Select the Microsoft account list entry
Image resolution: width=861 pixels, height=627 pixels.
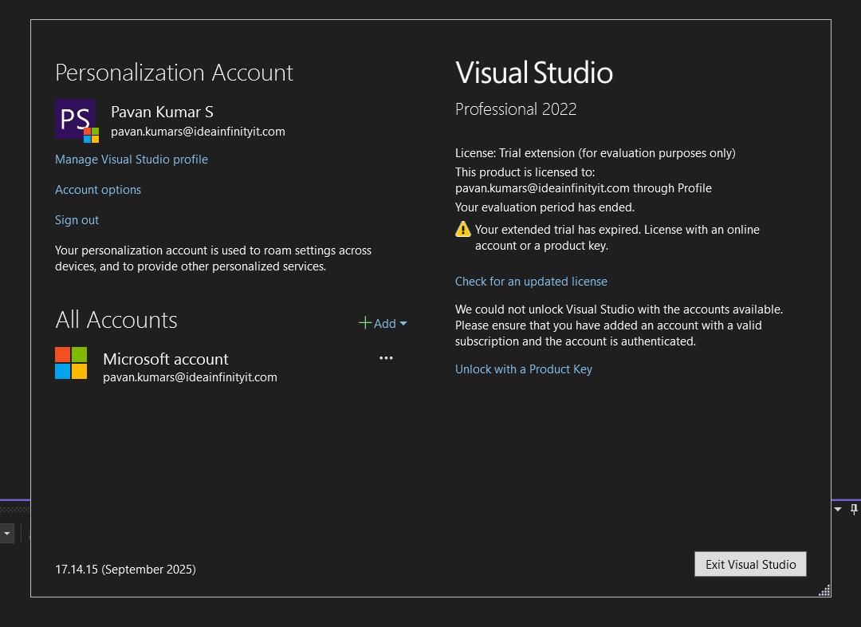(x=166, y=360)
